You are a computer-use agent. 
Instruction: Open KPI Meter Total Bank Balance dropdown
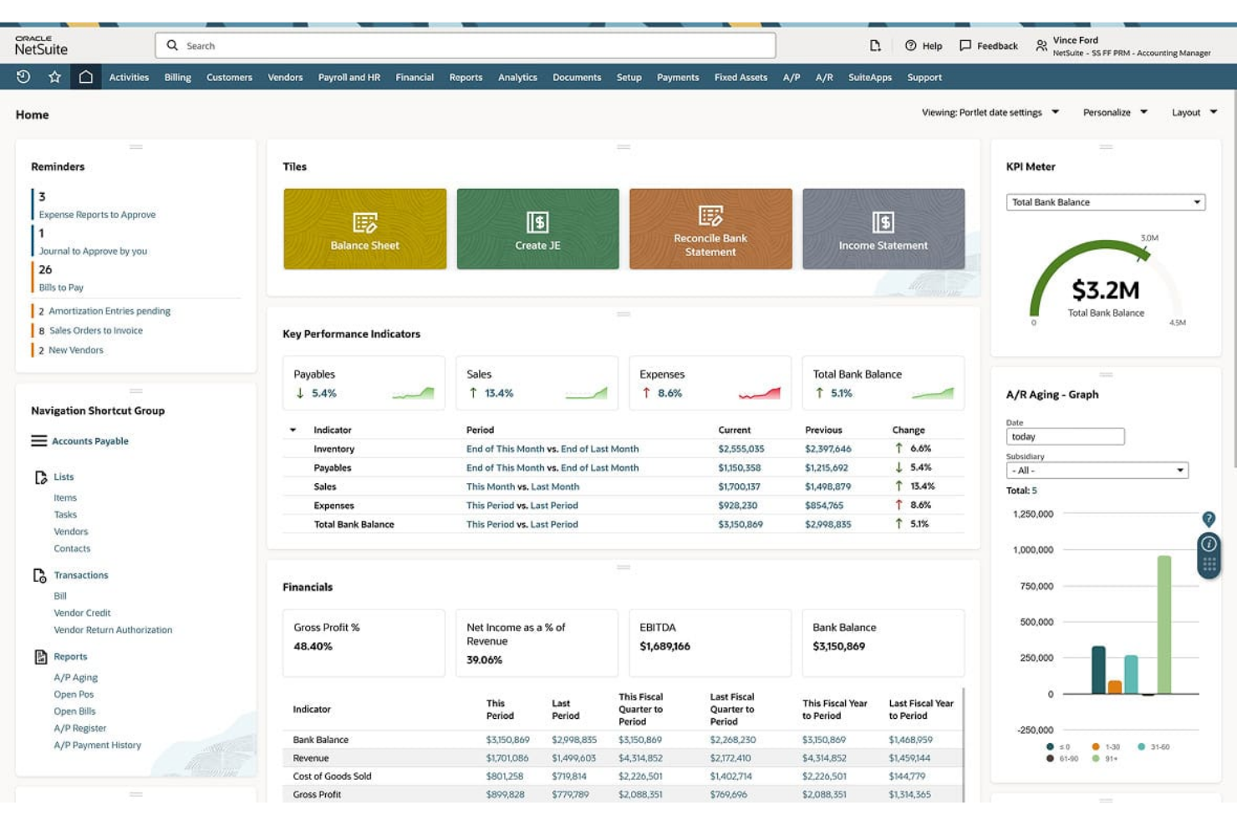click(1106, 202)
